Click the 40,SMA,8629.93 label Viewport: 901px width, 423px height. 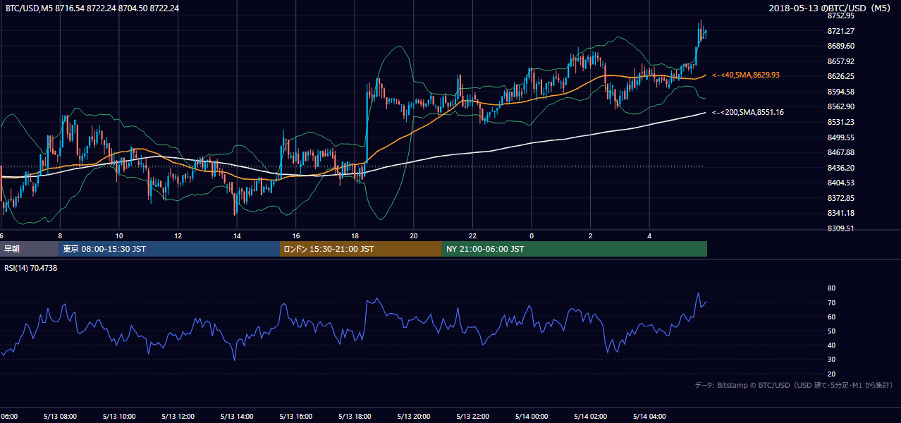coord(746,75)
